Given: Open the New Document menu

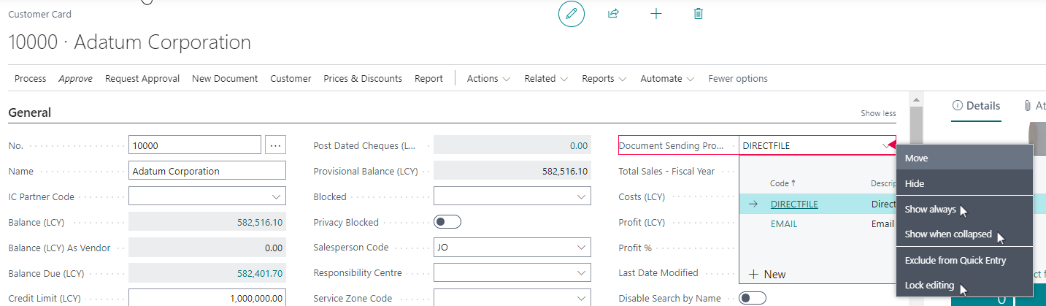Looking at the screenshot, I should click(x=225, y=78).
